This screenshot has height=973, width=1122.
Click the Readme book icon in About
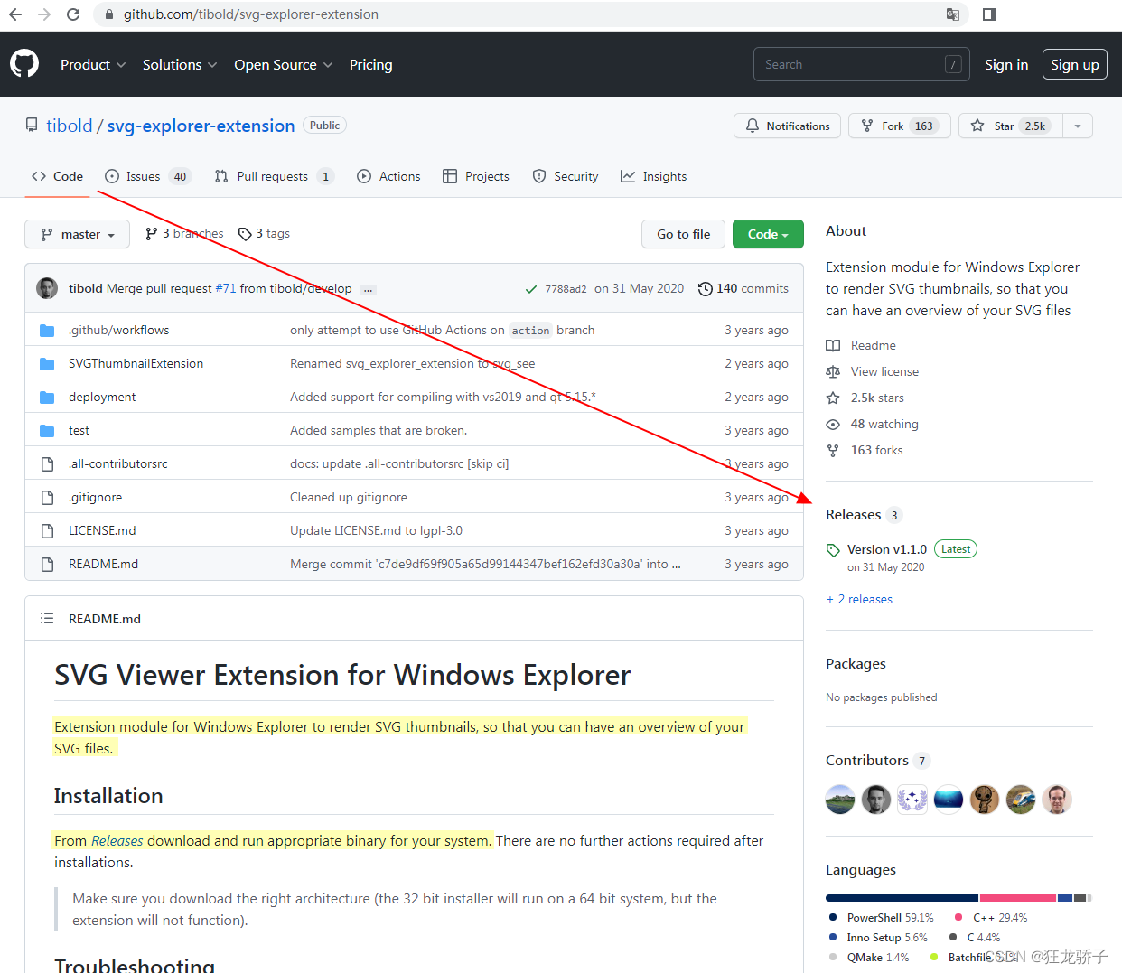point(833,346)
